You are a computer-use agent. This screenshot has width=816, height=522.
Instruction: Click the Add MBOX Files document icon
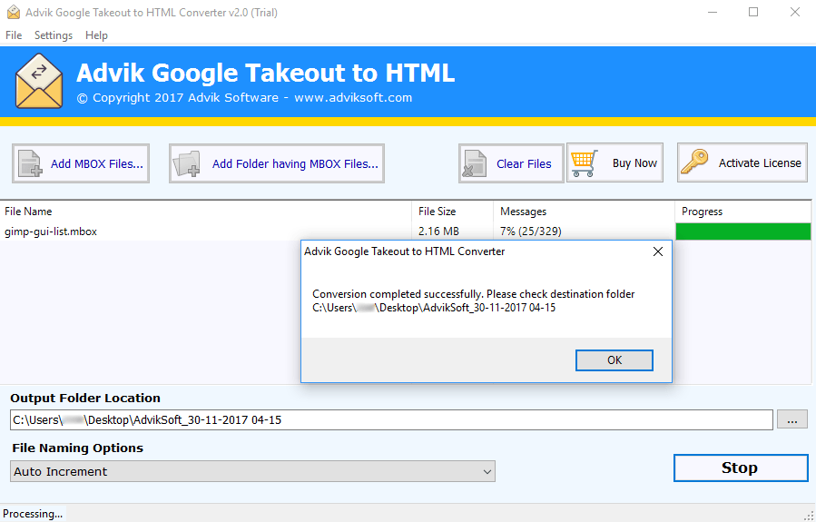pyautogui.click(x=30, y=163)
